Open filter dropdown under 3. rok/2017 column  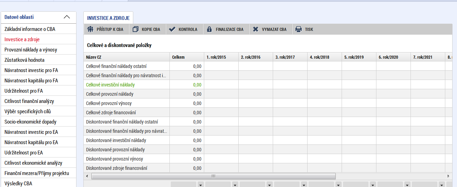(304, 185)
